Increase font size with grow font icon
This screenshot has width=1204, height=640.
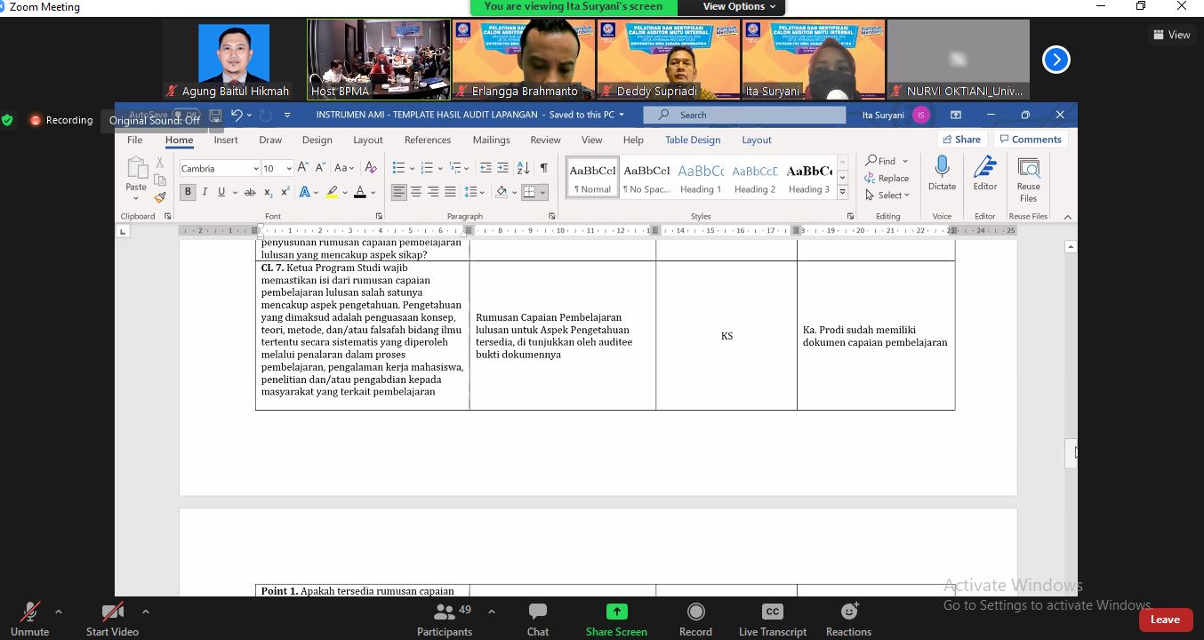(x=303, y=167)
